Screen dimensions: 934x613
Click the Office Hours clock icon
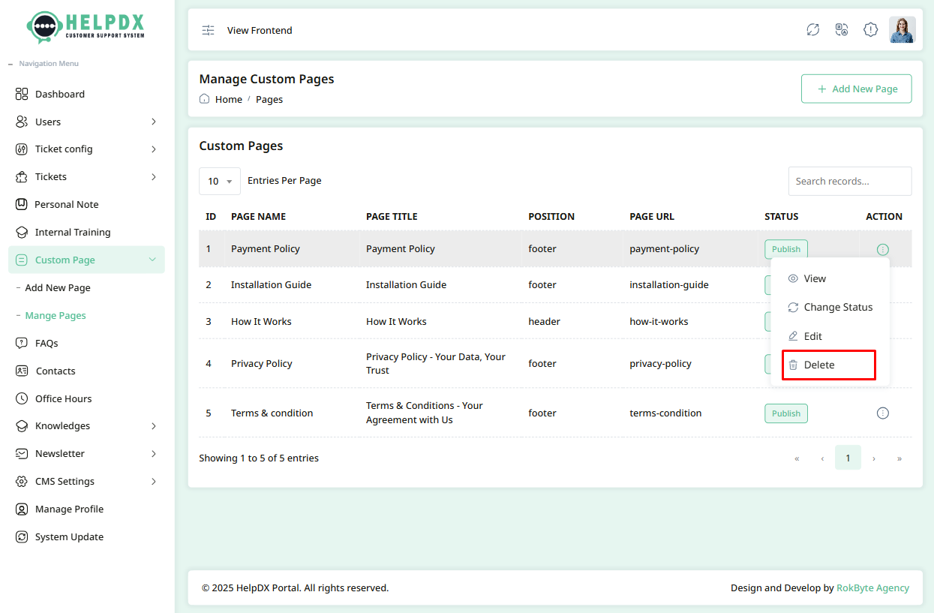click(x=22, y=398)
